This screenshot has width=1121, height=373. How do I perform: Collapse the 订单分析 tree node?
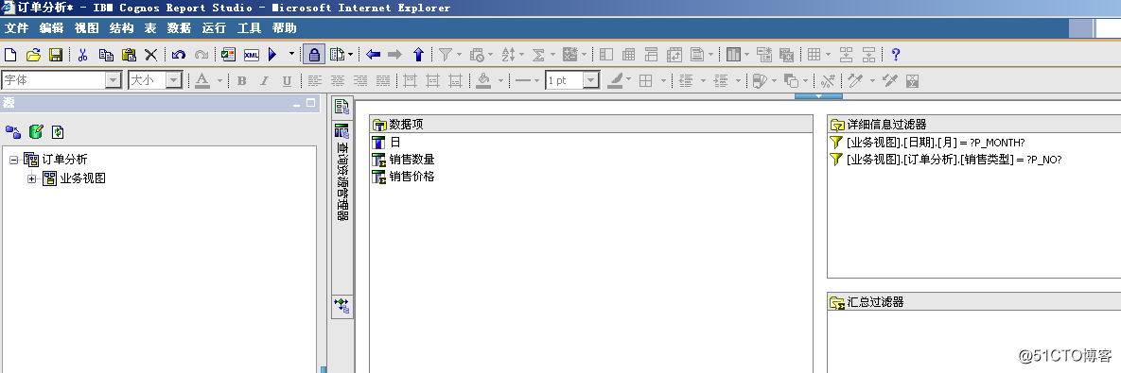pyautogui.click(x=13, y=160)
